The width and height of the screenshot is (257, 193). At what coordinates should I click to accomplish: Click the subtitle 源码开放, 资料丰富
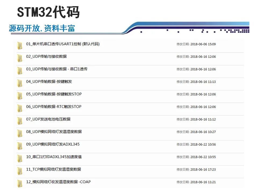point(42,28)
